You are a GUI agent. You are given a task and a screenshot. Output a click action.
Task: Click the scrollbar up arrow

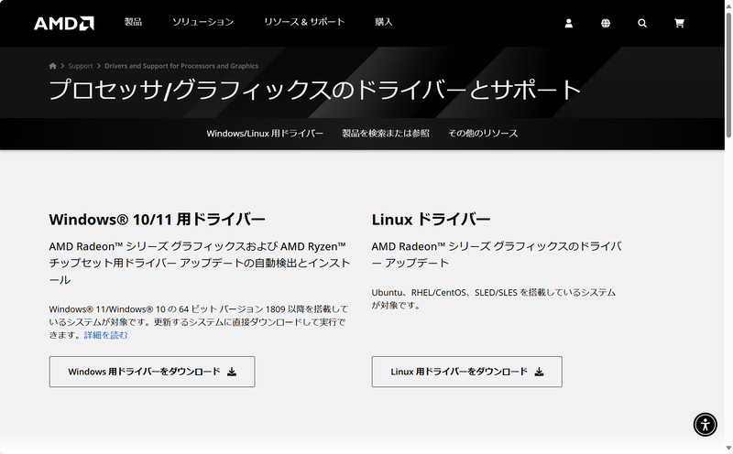pyautogui.click(x=728, y=5)
